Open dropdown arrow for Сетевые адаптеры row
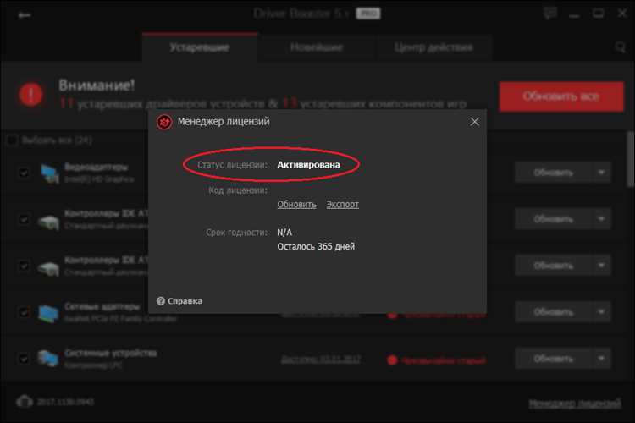The width and height of the screenshot is (635, 423). 601,312
